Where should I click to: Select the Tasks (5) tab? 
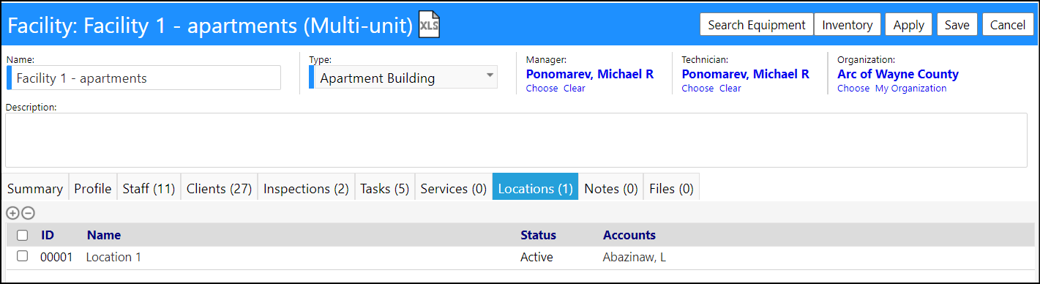click(385, 188)
